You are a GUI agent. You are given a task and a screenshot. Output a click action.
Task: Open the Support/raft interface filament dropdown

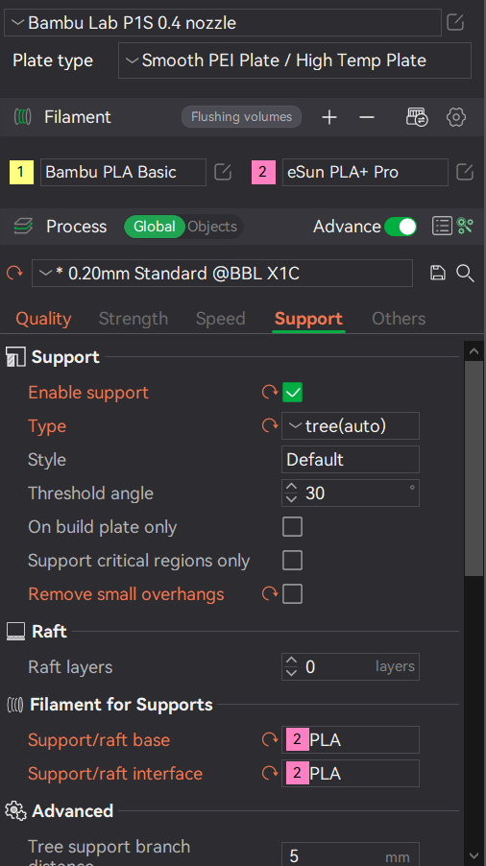click(x=351, y=774)
